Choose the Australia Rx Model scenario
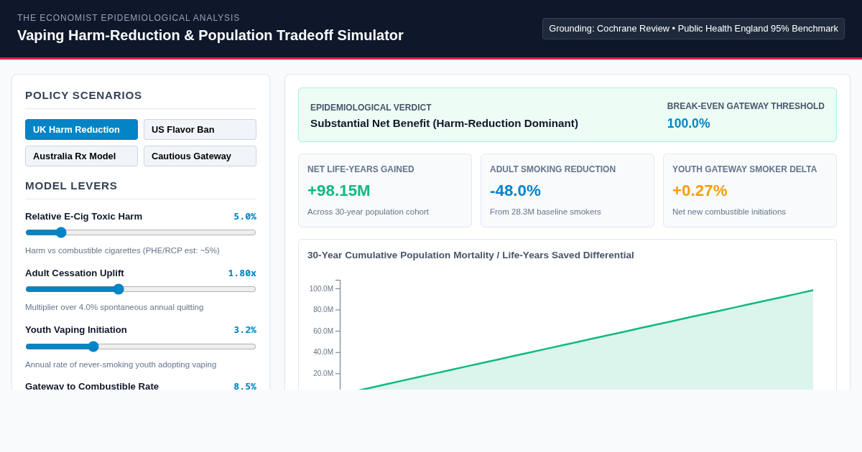The width and height of the screenshot is (862, 452). (81, 156)
